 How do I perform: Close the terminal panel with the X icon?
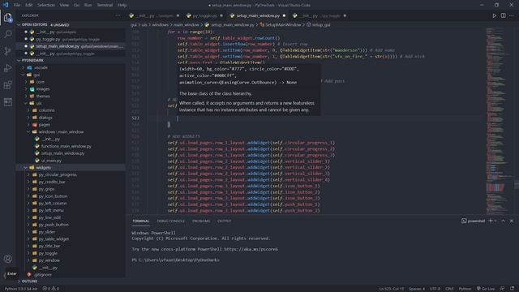tap(512, 221)
